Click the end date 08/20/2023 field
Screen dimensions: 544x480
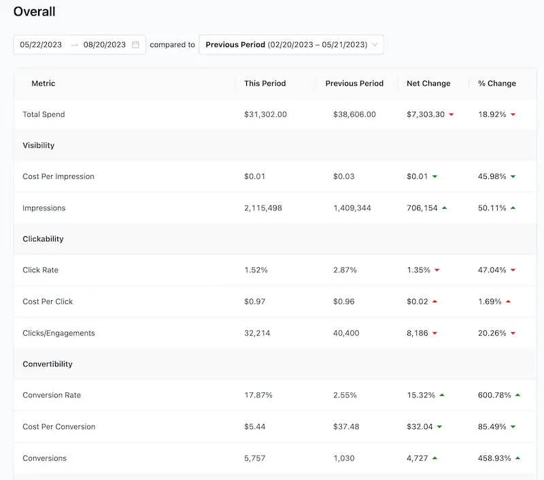105,45
